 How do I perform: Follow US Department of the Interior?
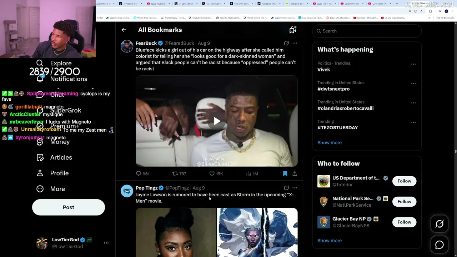[x=404, y=181]
